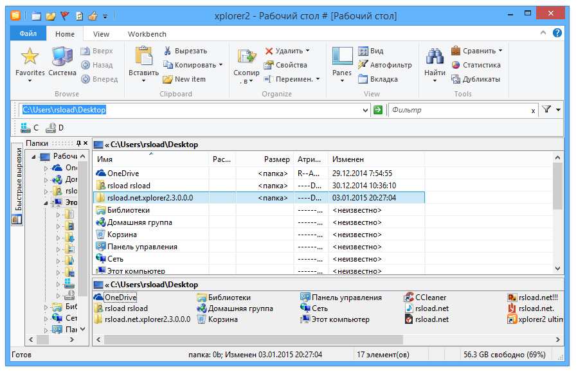
Task: Open a new Вкладка tab
Action: (378, 80)
